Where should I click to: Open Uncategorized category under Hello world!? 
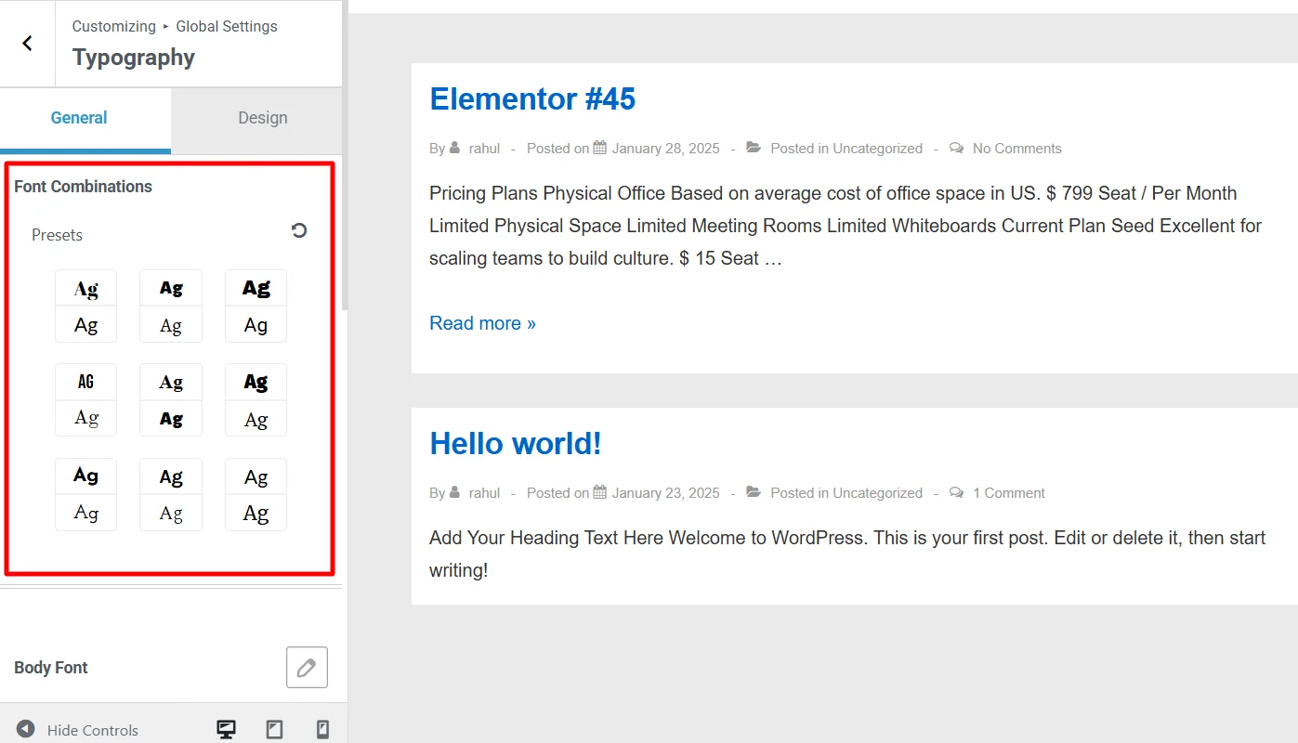pos(877,493)
